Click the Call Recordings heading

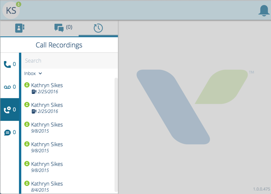[x=59, y=45]
